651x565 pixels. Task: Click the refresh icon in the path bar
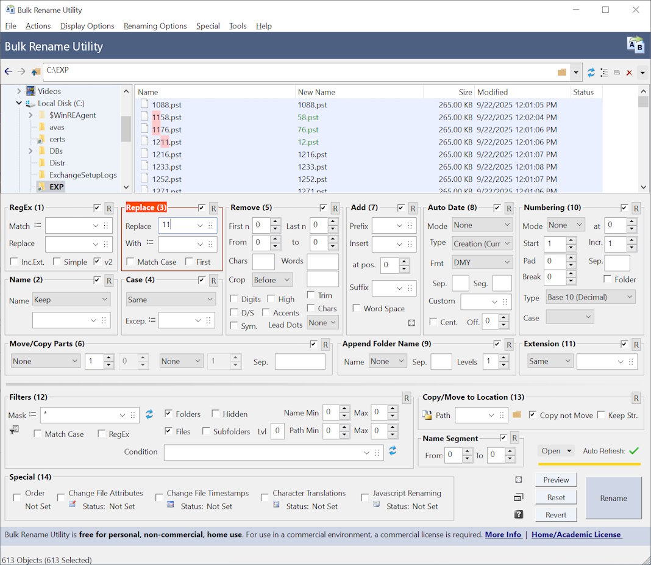pos(591,73)
